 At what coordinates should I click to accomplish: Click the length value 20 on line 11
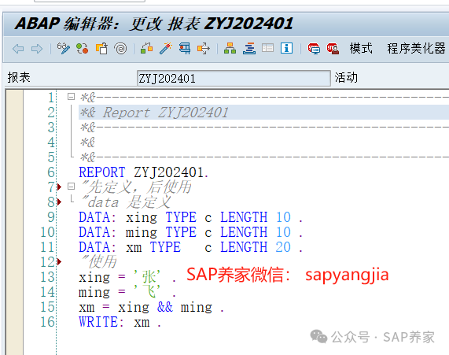coord(283,247)
